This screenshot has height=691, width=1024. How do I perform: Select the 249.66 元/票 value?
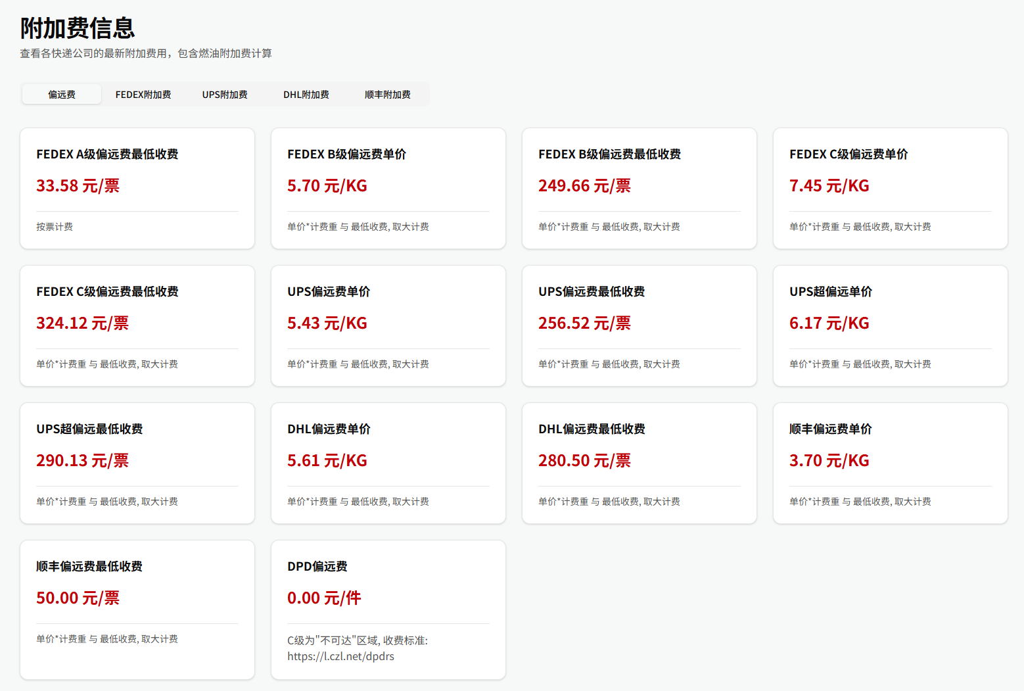point(584,185)
